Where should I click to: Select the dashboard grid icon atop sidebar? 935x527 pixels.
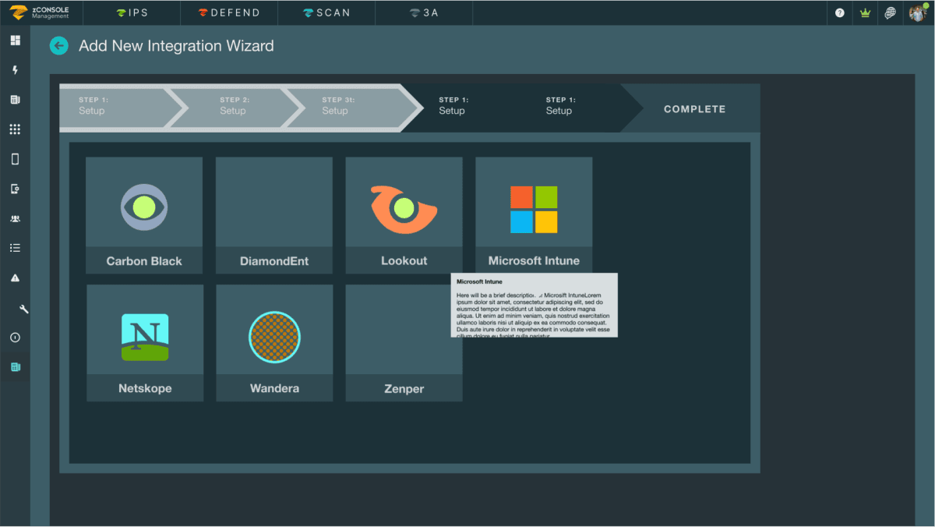tap(15, 40)
